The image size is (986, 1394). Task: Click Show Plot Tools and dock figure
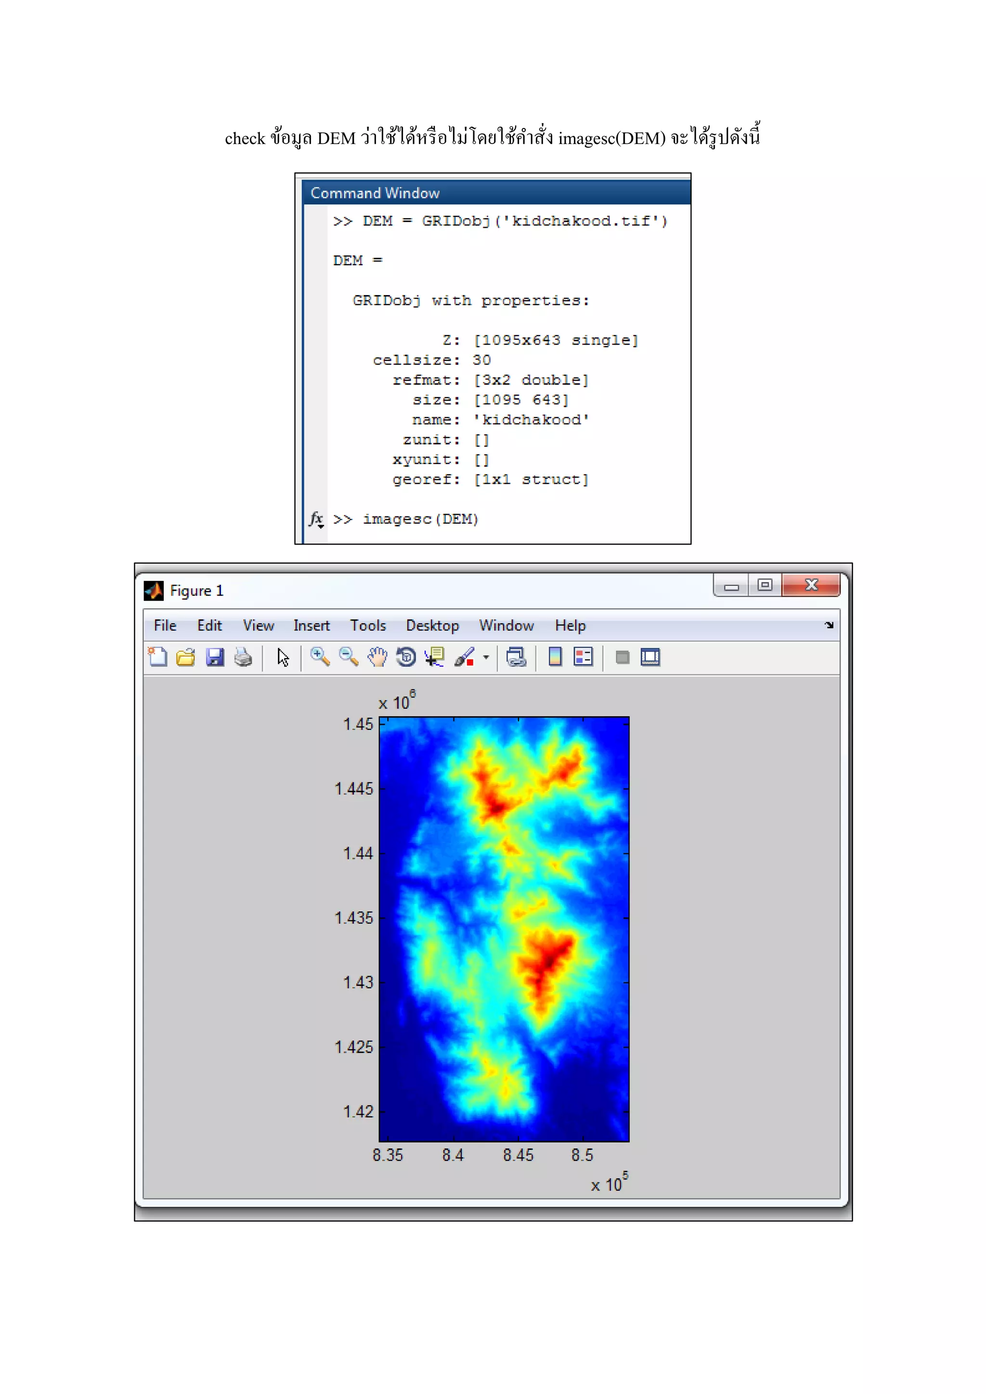click(650, 658)
